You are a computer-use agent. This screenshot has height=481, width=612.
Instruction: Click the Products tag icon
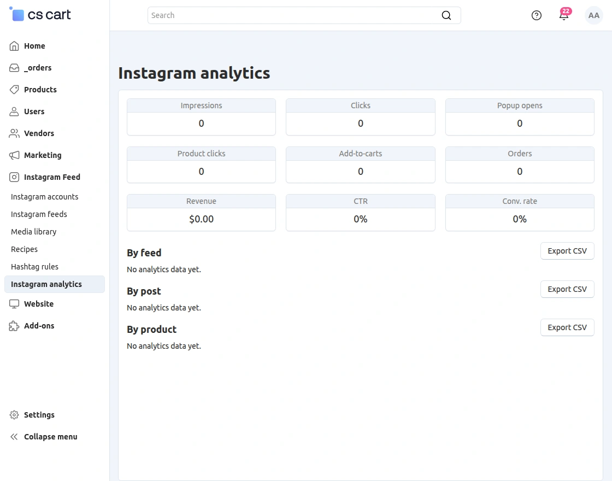[x=14, y=90]
